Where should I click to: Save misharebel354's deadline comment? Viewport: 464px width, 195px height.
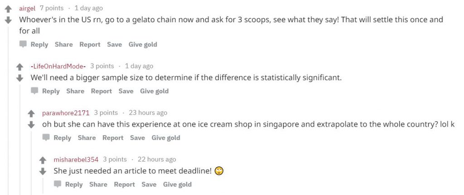click(149, 185)
